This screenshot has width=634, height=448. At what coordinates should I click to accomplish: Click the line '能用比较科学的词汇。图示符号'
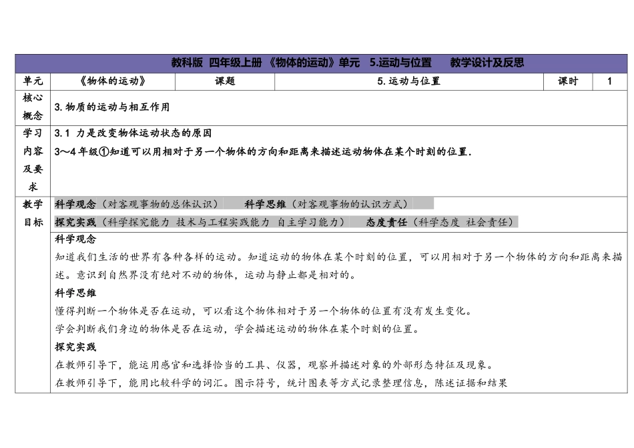pyautogui.click(x=281, y=383)
